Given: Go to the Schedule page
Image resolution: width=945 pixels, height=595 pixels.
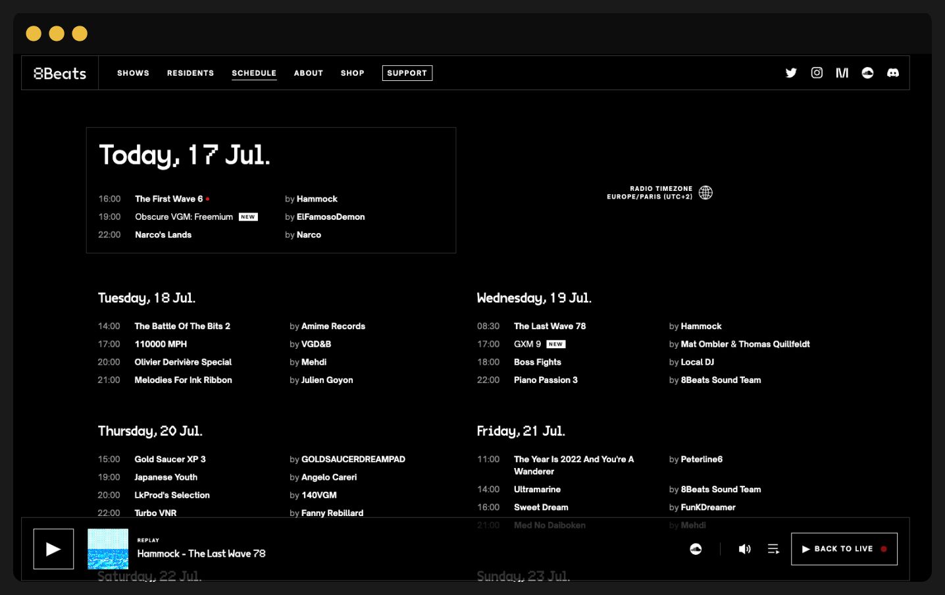Looking at the screenshot, I should point(254,73).
